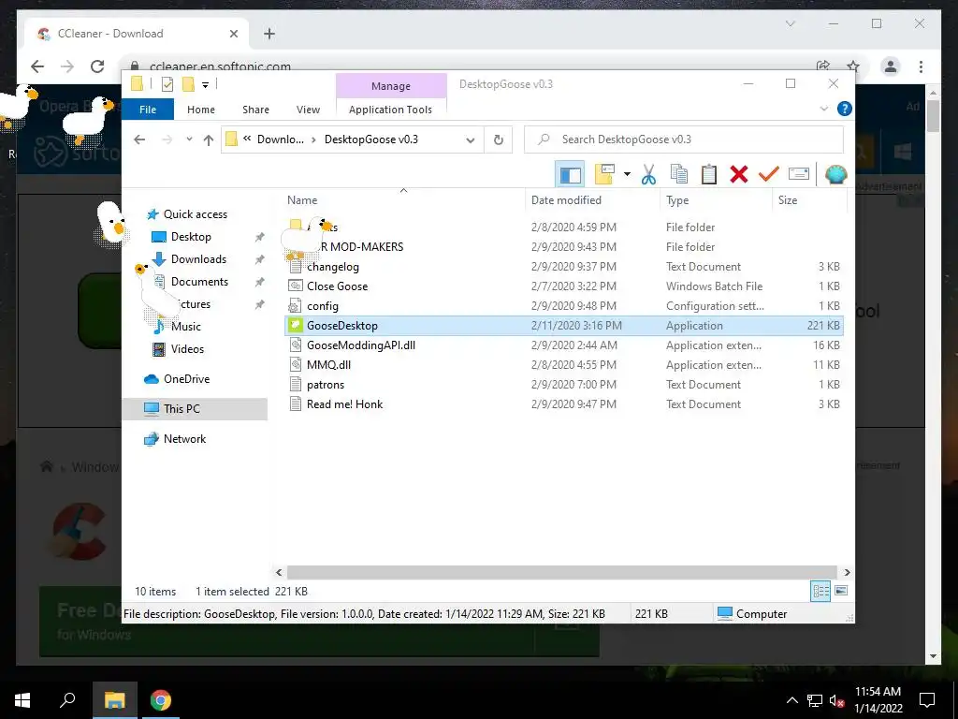The height and width of the screenshot is (719, 958).
Task: Open the Application Tools tab
Action: tap(390, 110)
